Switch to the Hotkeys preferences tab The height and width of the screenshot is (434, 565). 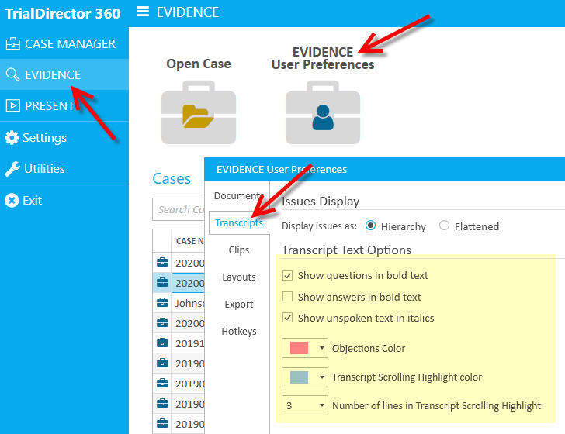pos(239,331)
